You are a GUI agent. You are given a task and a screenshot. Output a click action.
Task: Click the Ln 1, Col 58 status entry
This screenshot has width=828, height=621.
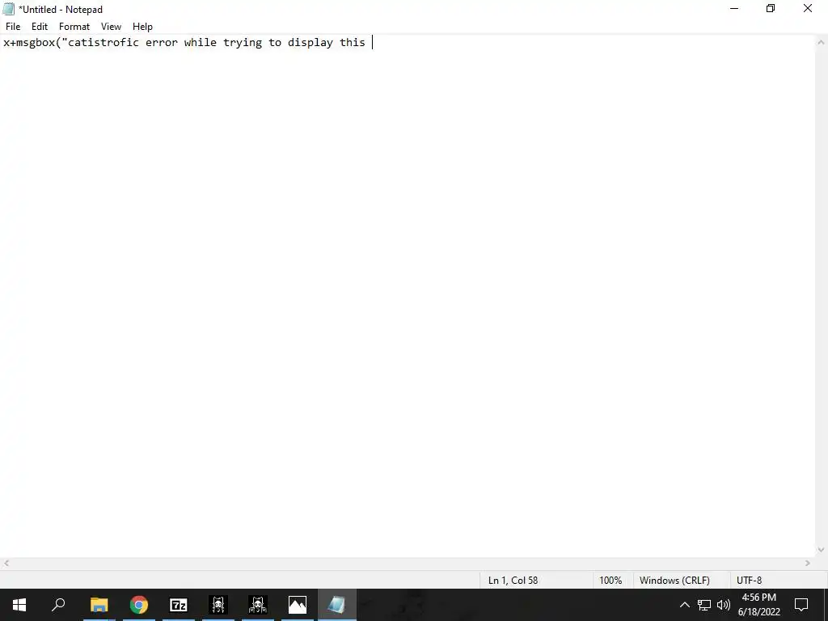(x=513, y=581)
